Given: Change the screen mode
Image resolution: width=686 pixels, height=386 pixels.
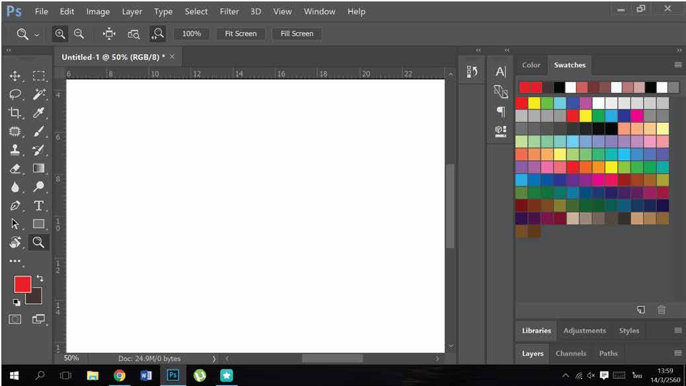Looking at the screenshot, I should click(x=38, y=319).
